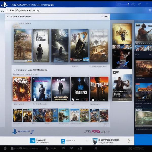The image size is (152, 152).
Task: Click the faint logo at right end of taskbar
Action: [136, 148]
